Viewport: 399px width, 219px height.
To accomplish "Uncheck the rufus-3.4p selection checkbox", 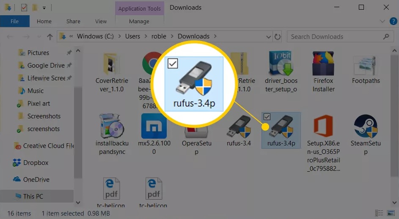I will [x=267, y=117].
